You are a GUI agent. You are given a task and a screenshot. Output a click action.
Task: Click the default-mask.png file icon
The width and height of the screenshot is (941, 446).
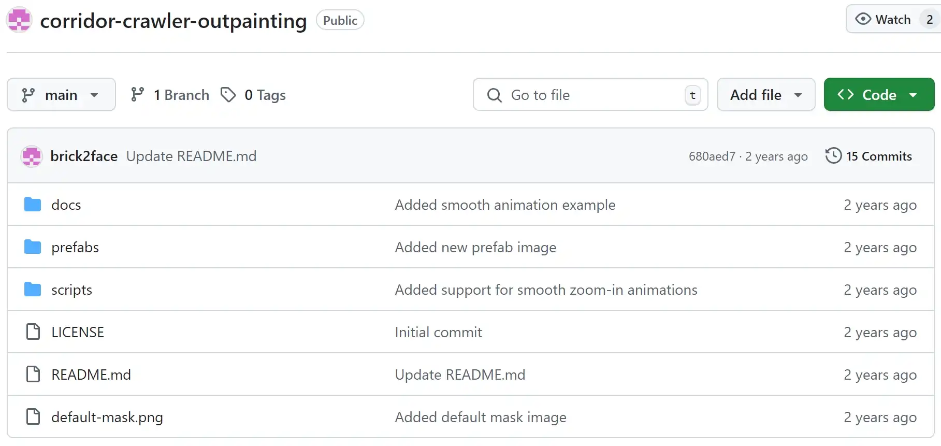tap(33, 417)
